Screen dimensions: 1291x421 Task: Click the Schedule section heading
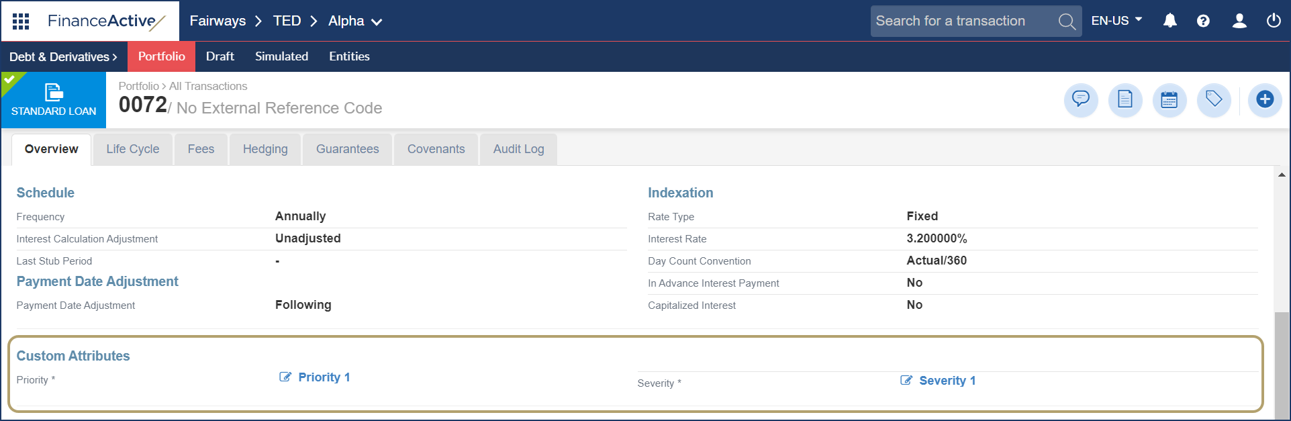point(45,193)
